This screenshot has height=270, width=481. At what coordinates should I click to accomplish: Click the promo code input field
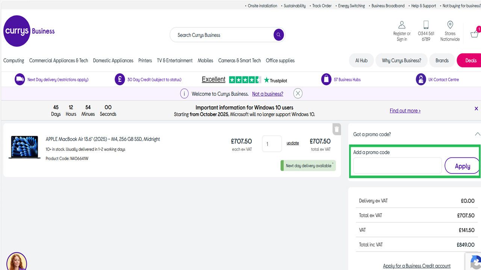pos(398,165)
